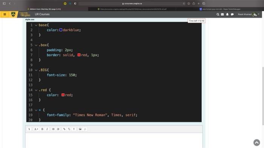Go forward with Safari's forward arrow
Viewport: 264px width, 148px height.
tap(14, 3)
